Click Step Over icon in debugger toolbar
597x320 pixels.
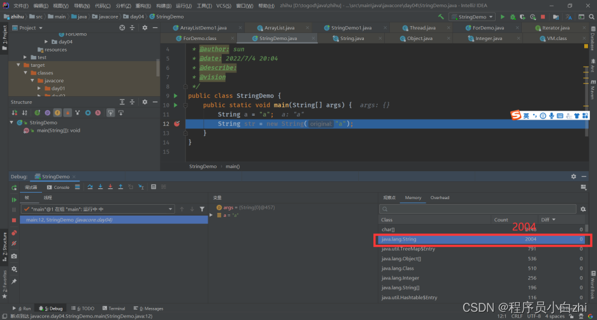[90, 187]
